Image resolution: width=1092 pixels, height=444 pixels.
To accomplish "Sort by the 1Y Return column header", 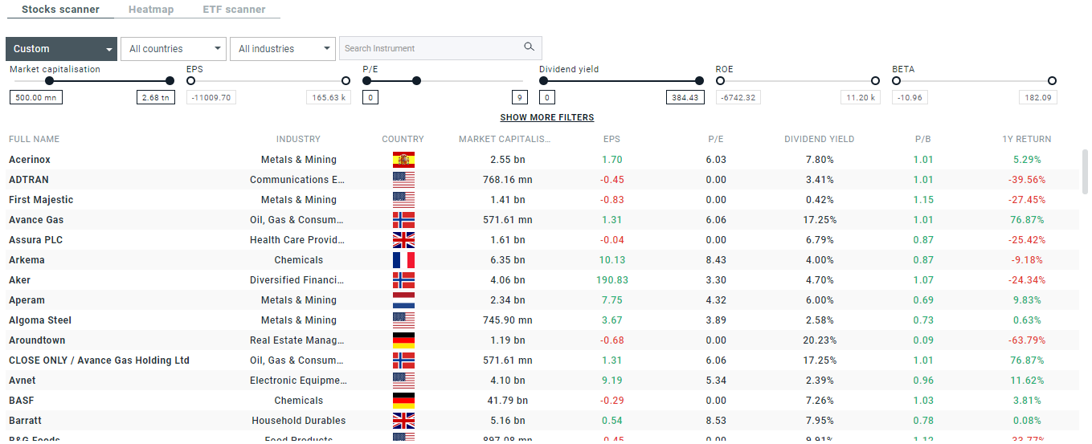I will click(x=1026, y=140).
